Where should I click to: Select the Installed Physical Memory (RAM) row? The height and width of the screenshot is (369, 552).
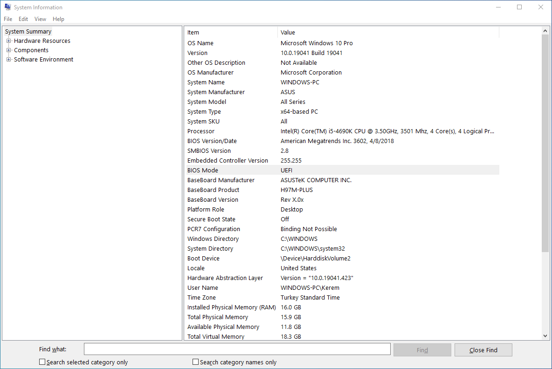343,307
